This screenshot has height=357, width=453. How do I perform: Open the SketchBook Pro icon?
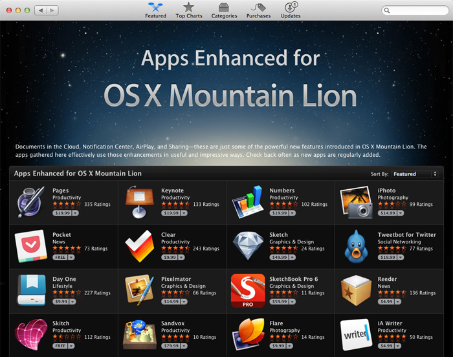click(248, 291)
